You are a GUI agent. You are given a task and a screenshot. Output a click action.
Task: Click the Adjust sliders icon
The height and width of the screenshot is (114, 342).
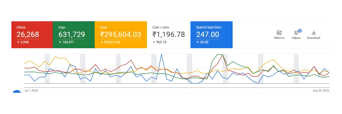[x=296, y=33]
